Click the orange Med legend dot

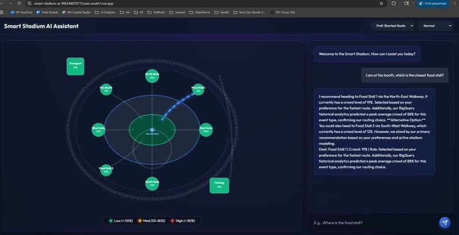(x=139, y=221)
